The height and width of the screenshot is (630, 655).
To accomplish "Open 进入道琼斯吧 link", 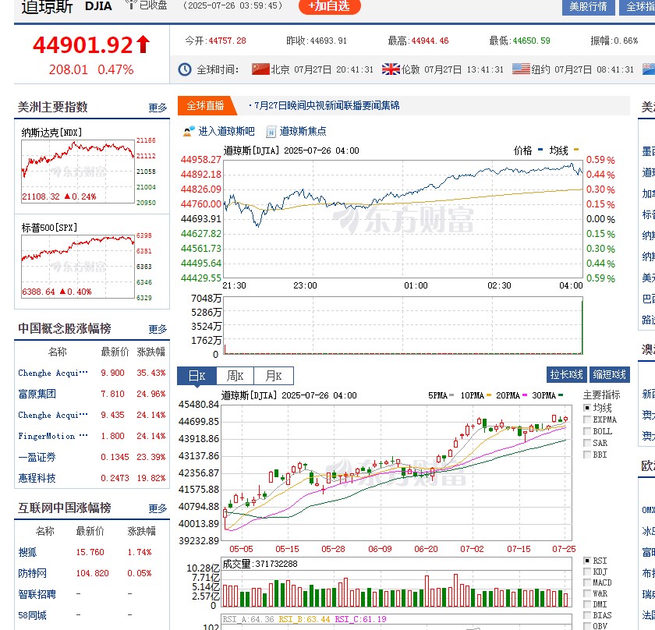I will (226, 131).
